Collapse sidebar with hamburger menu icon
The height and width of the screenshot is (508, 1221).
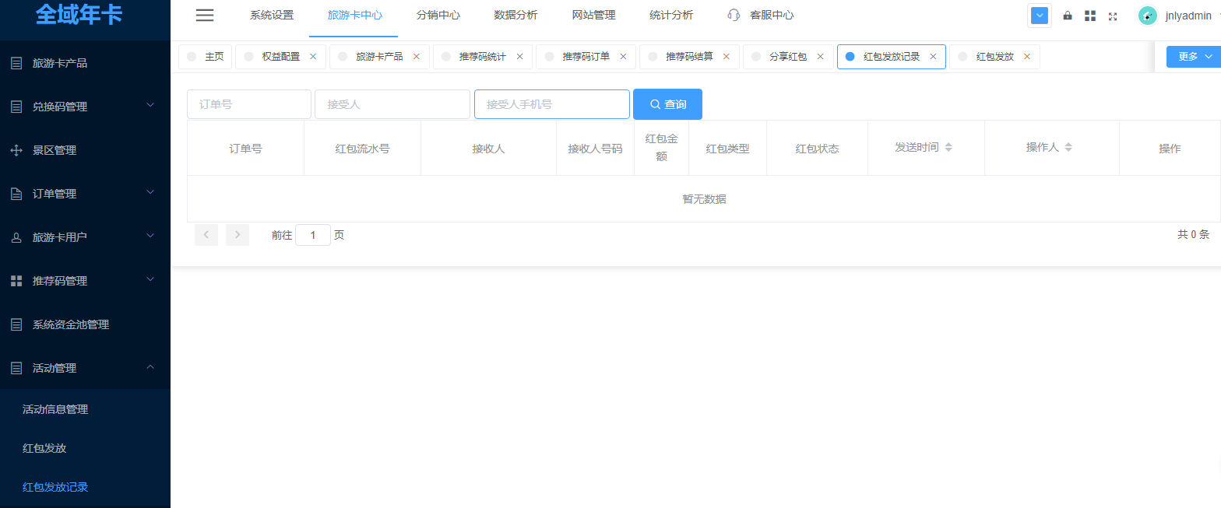pyautogui.click(x=205, y=15)
